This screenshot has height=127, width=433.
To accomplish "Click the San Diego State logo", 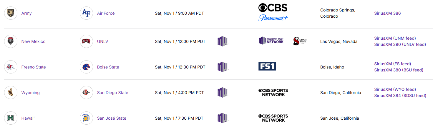I will click(x=86, y=93).
